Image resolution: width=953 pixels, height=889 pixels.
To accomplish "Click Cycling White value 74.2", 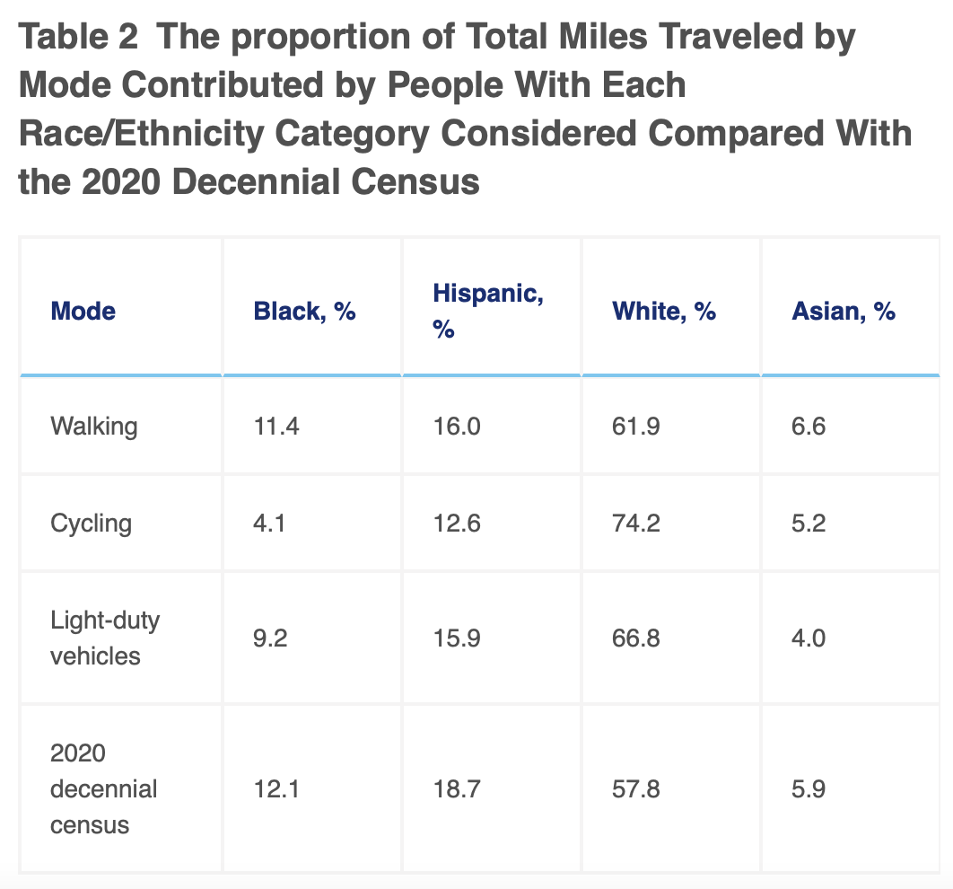I will point(636,523).
